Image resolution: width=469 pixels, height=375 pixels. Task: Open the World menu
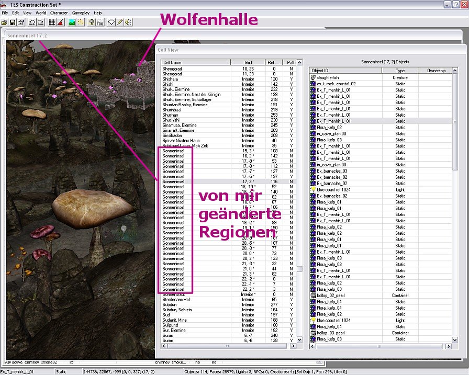pyautogui.click(x=40, y=13)
